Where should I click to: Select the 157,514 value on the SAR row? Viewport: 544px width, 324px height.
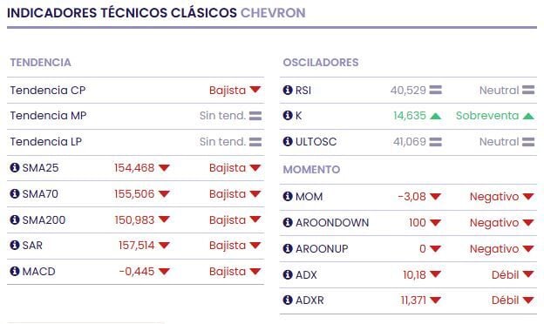[136, 246]
